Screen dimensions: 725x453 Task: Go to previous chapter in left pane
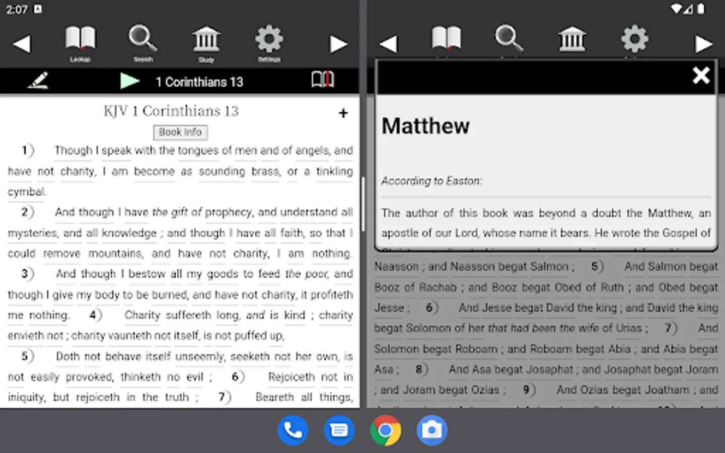point(22,44)
